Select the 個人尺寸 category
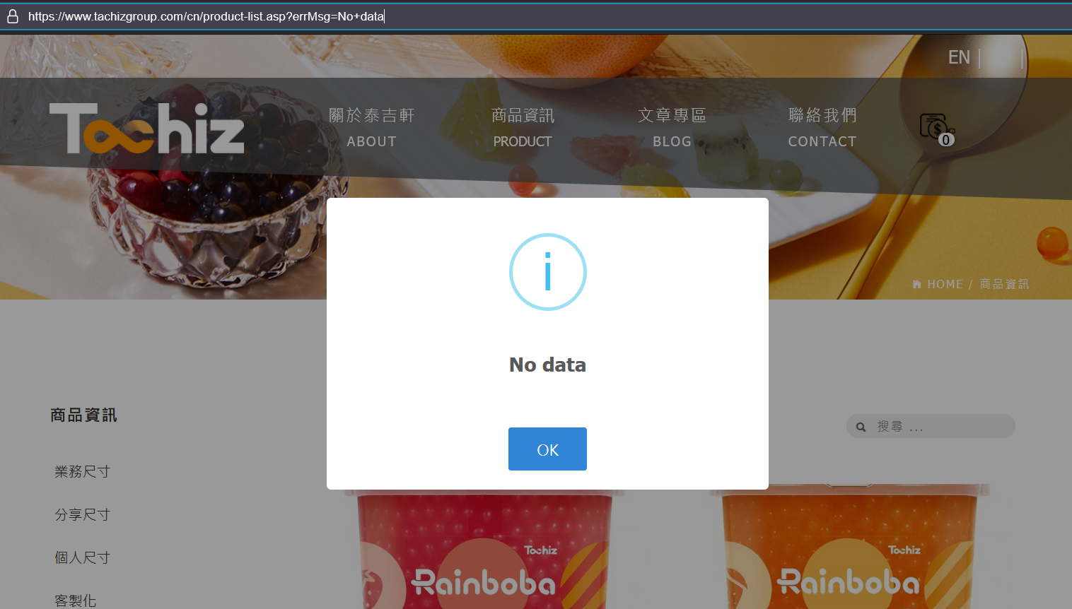The image size is (1072, 609). (x=82, y=557)
